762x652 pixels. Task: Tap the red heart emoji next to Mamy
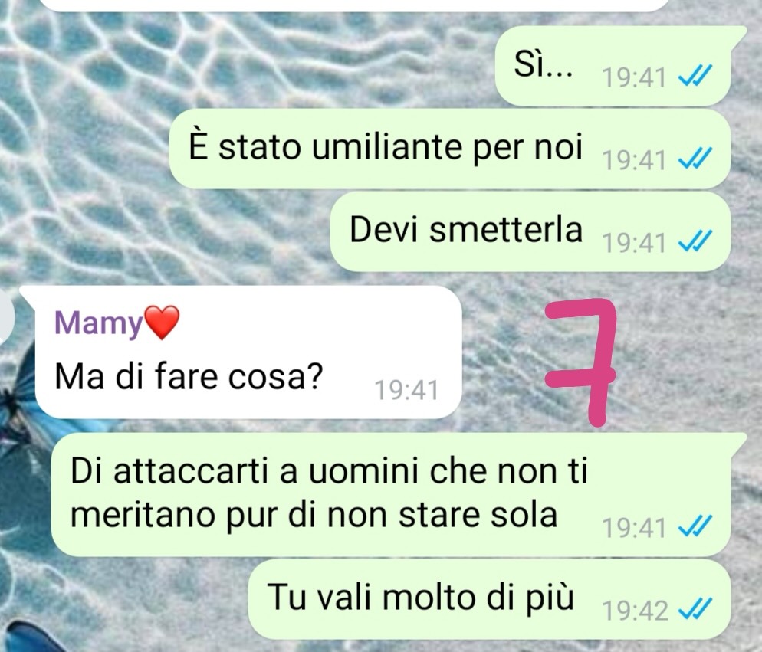[161, 322]
